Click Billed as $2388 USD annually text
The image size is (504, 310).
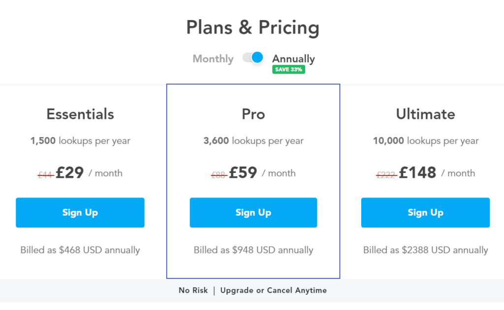tap(426, 250)
